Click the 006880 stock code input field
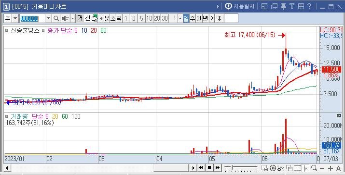The image size is (345, 175). point(32,18)
